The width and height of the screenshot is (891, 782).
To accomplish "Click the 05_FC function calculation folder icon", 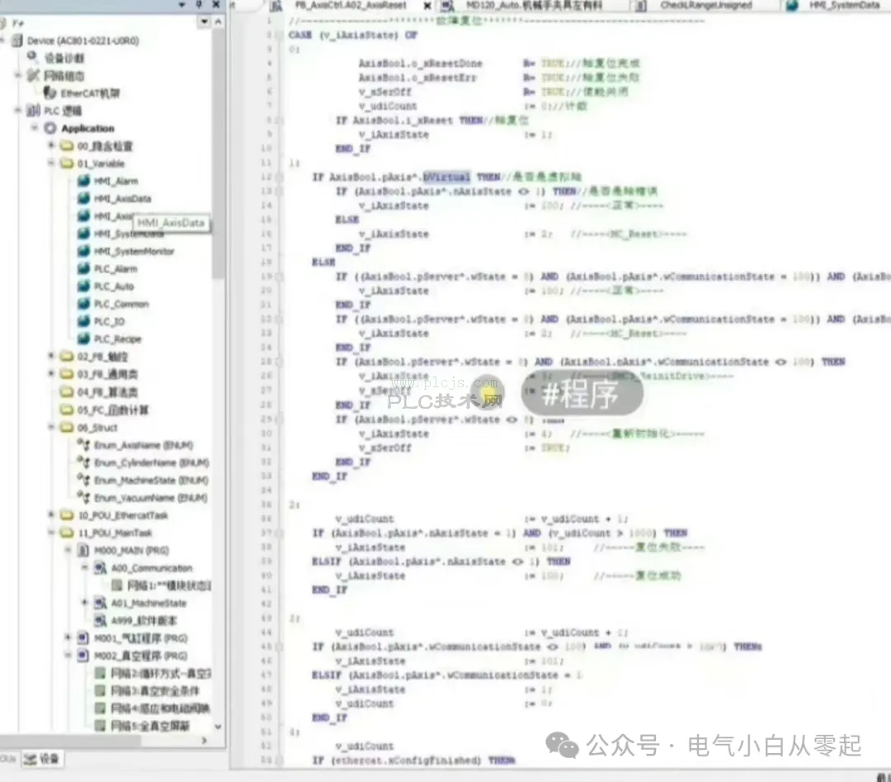I will click(67, 410).
